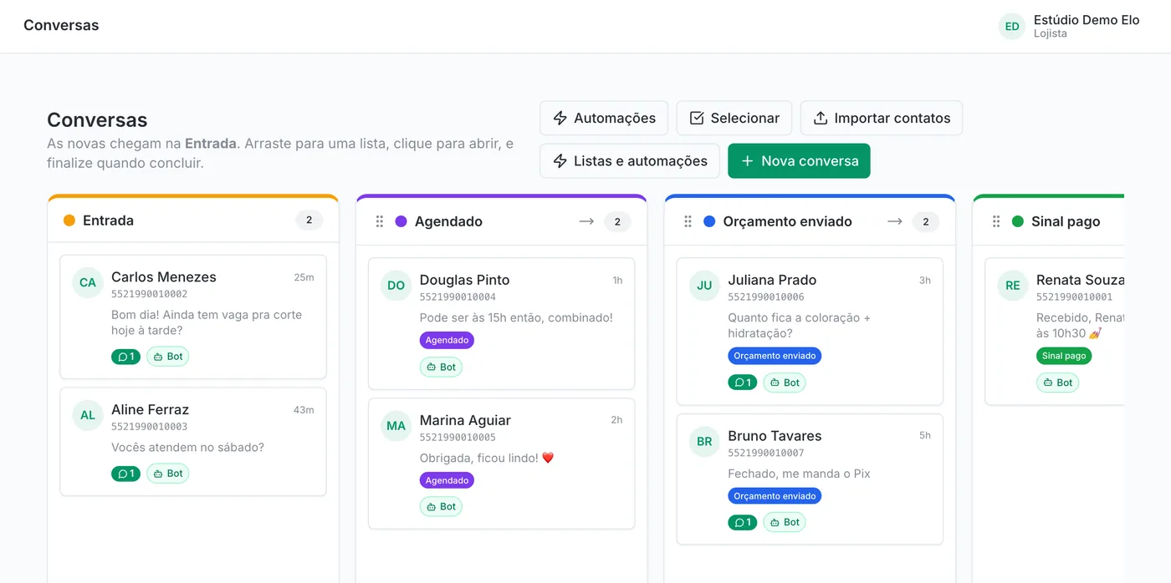Click the orange dot of Entrada column
This screenshot has height=583, width=1171.
click(69, 221)
